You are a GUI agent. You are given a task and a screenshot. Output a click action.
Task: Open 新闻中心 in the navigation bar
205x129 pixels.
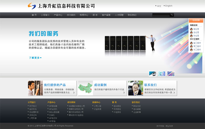(x=84, y=15)
